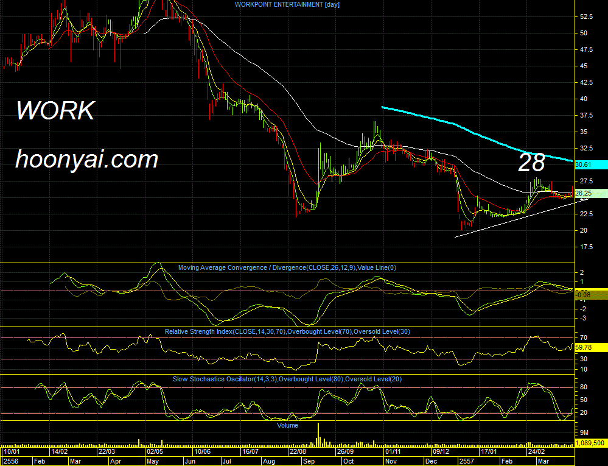Screen dimensions: 608x466
Task: Click the 17/01 date label
Action: click(489, 452)
